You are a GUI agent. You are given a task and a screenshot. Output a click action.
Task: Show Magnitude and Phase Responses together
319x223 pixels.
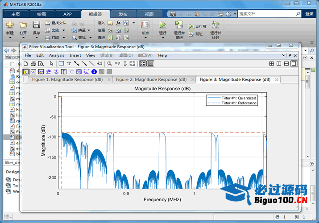tap(41, 72)
